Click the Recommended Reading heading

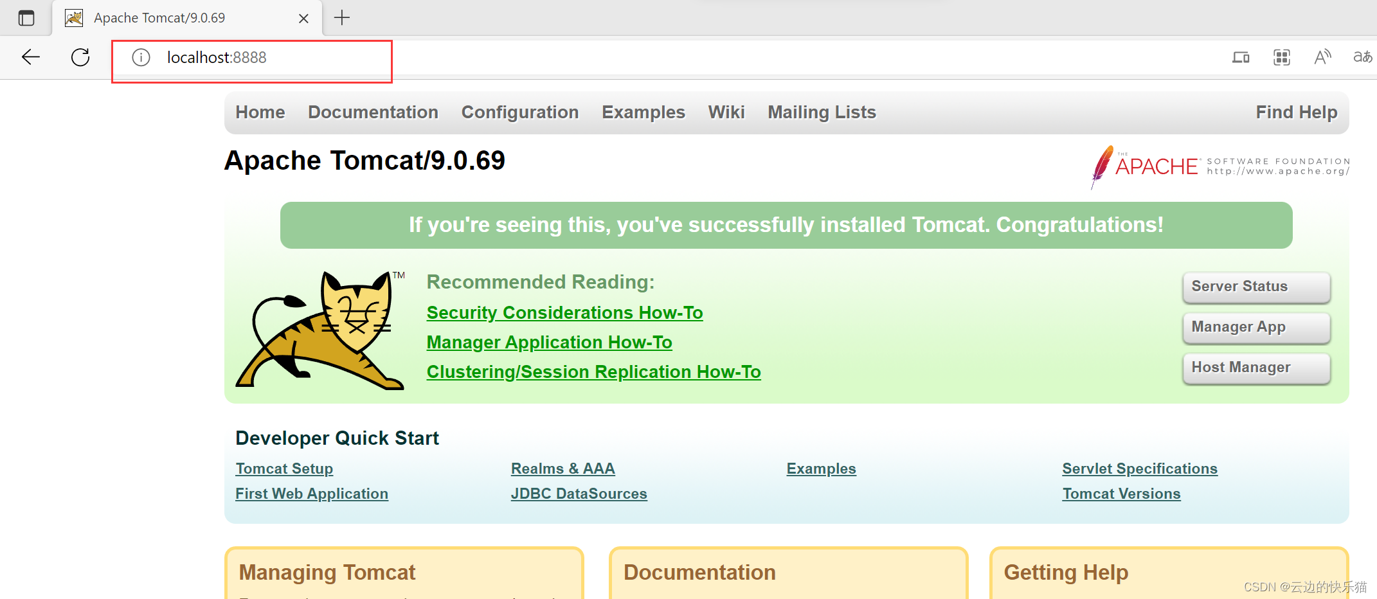click(x=541, y=282)
